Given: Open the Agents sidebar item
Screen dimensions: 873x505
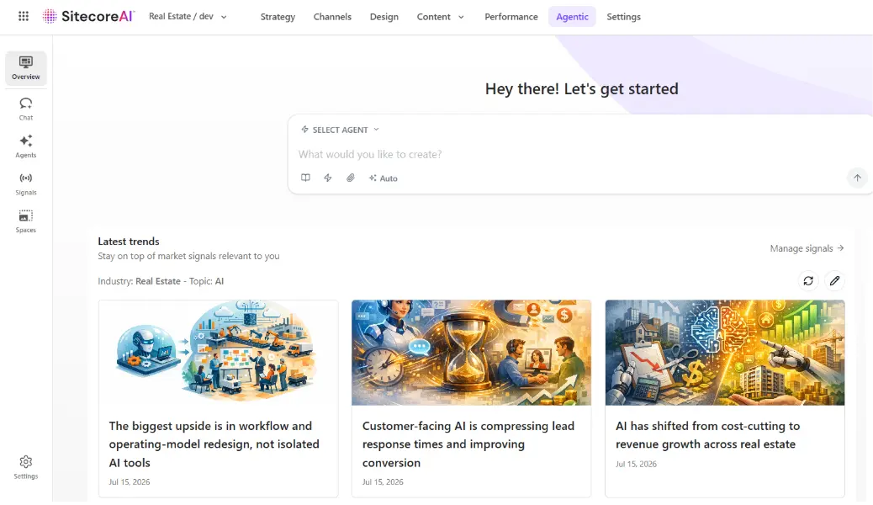Looking at the screenshot, I should 25,146.
